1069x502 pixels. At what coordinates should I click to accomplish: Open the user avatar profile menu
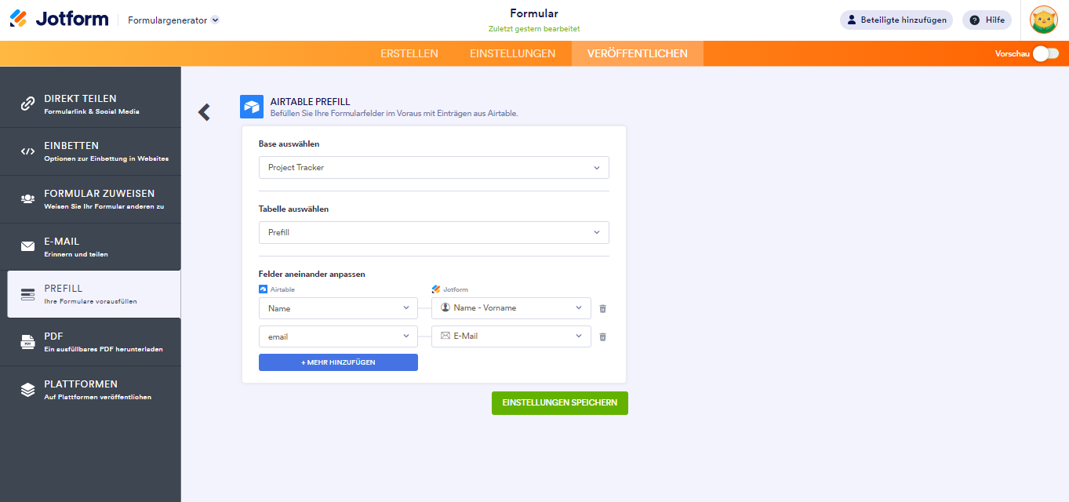point(1043,20)
